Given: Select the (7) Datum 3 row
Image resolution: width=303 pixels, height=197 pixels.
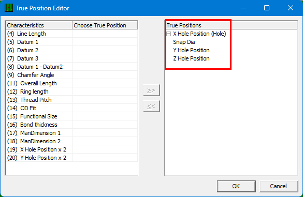Looking at the screenshot, I should pos(71,58).
